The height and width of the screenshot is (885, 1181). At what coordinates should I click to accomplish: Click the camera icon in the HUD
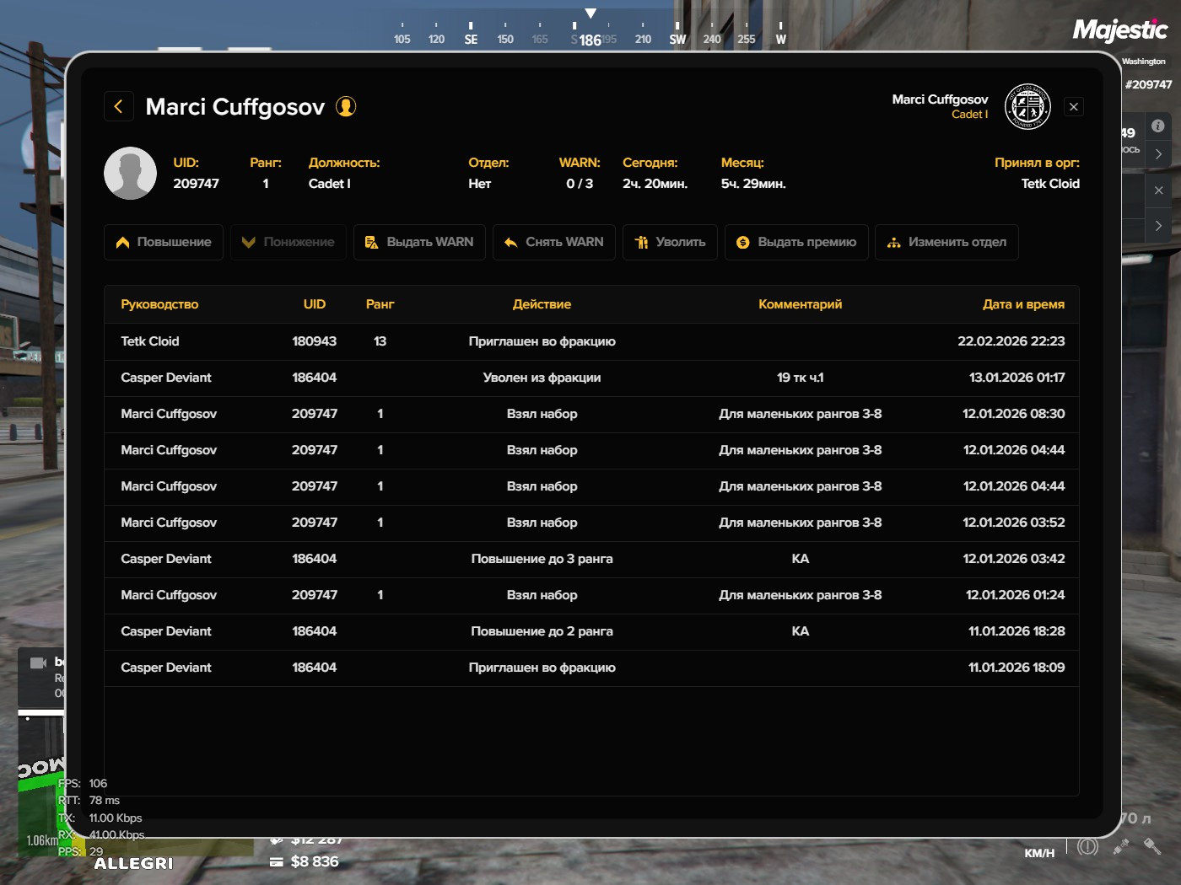coord(38,662)
